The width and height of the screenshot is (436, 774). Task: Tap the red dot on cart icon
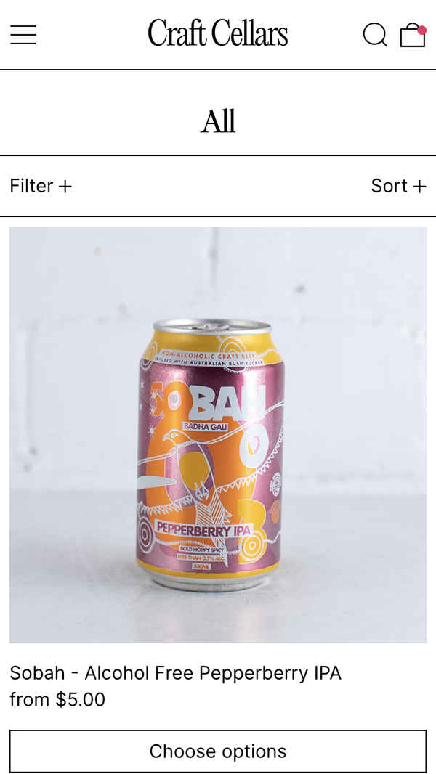pos(421,30)
